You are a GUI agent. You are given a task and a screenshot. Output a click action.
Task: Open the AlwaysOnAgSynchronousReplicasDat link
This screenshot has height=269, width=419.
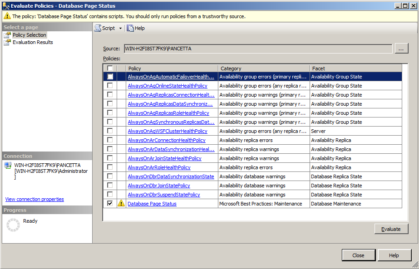[x=171, y=122]
